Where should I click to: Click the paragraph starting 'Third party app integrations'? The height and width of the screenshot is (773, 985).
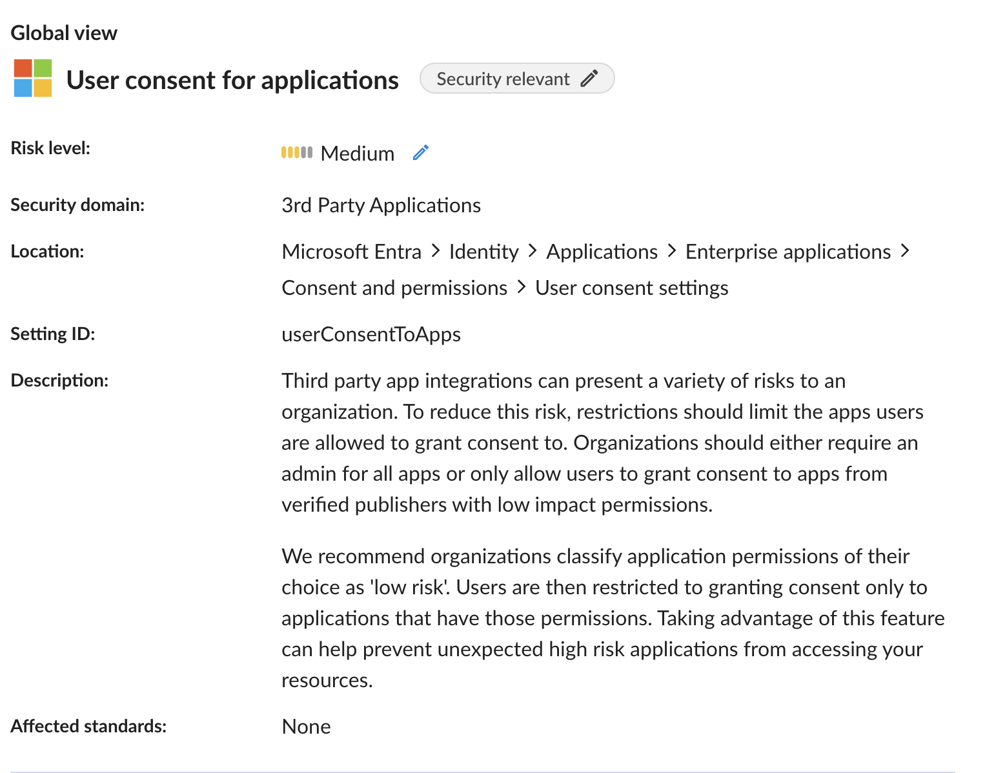coord(603,443)
